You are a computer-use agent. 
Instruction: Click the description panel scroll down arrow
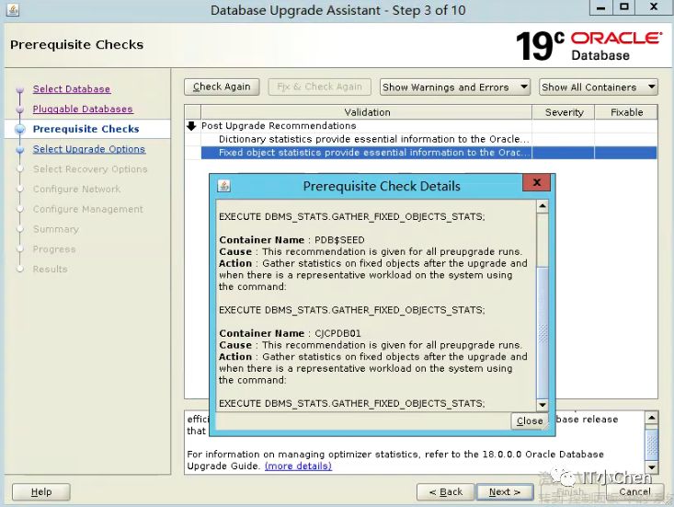(x=652, y=467)
